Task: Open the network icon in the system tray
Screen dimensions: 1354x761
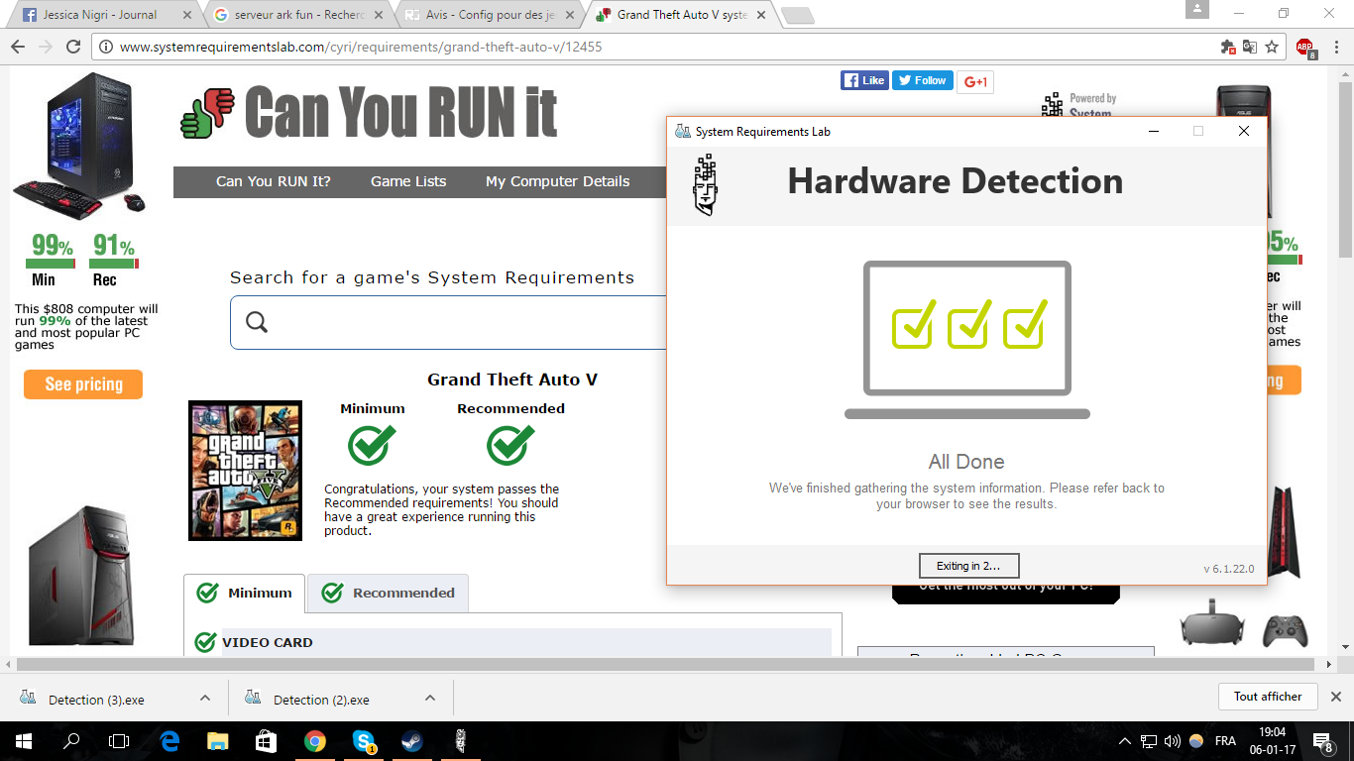Action: tap(1149, 741)
